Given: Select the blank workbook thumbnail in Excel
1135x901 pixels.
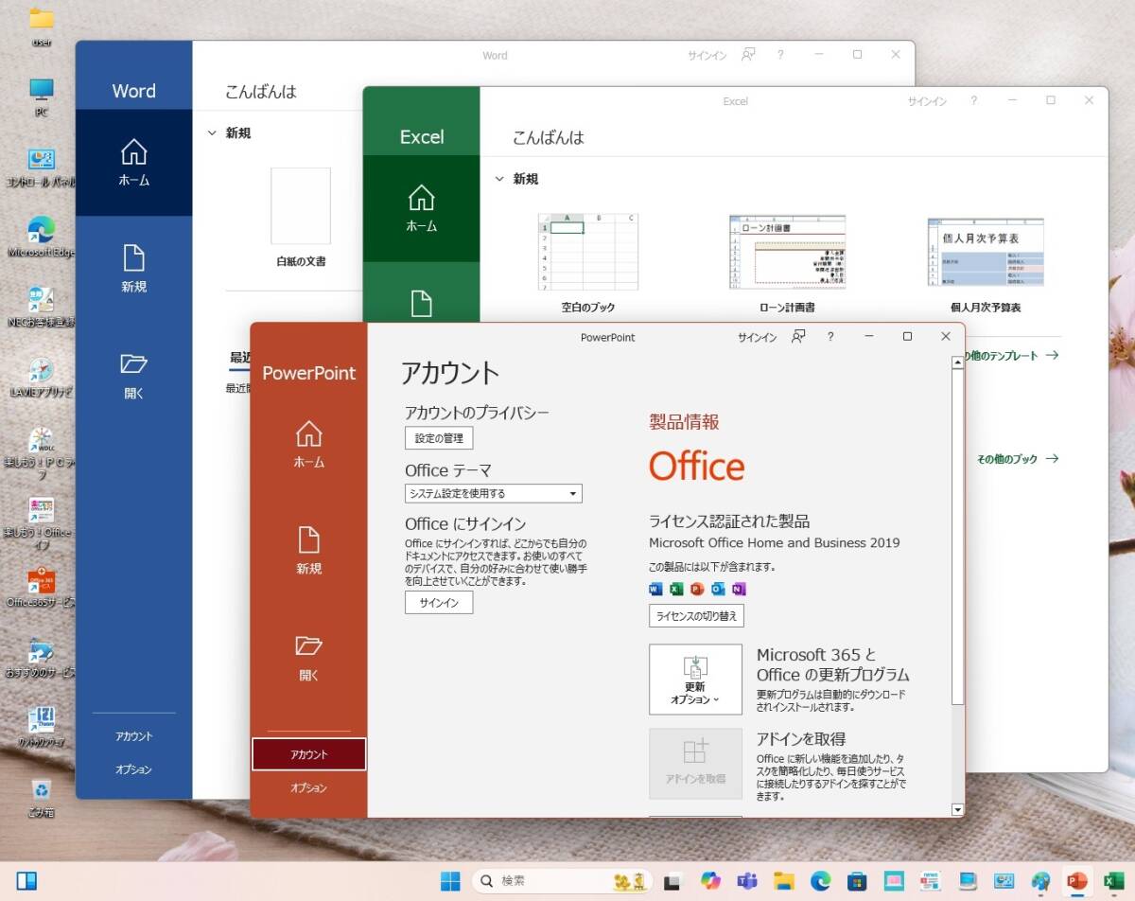Looking at the screenshot, I should pyautogui.click(x=588, y=252).
